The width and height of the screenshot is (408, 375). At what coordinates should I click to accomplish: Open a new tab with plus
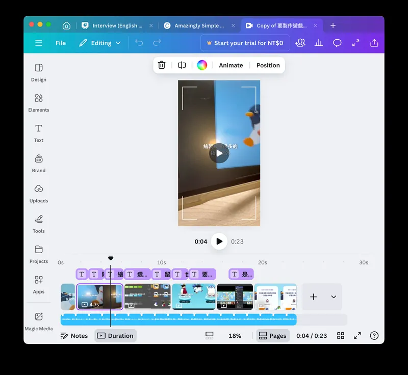(333, 25)
